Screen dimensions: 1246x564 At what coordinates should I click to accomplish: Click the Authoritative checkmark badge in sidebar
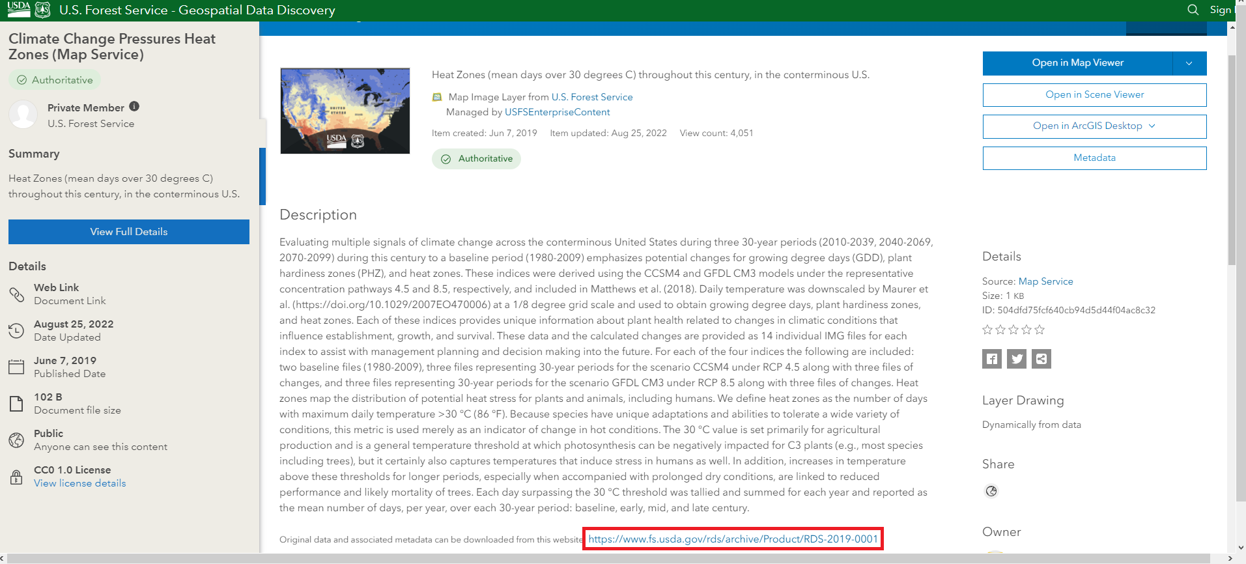55,80
